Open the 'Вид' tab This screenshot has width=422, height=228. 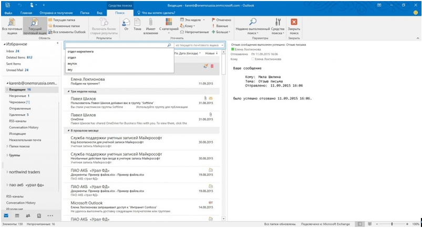tap(99, 13)
